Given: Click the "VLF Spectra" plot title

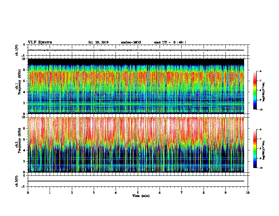Looking at the screenshot, I should pos(40,42).
